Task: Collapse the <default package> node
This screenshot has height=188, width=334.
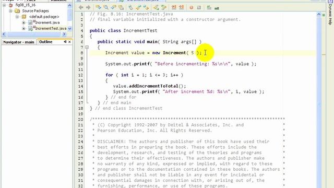Action: point(17,17)
